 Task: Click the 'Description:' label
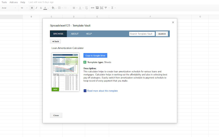click(x=90, y=68)
